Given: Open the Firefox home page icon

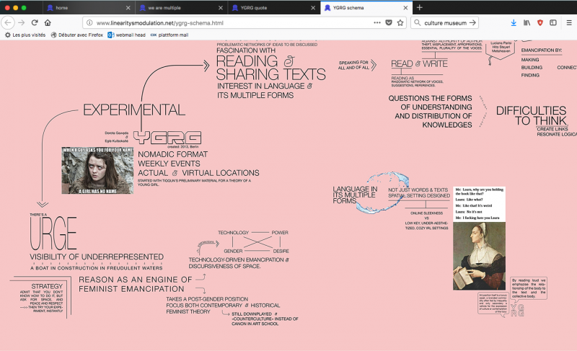Looking at the screenshot, I should pos(48,23).
